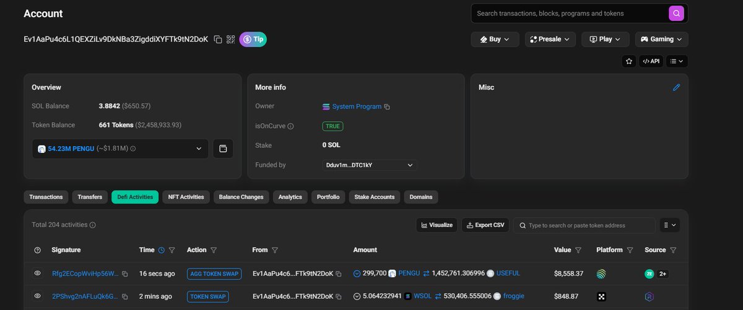Click the 2+ sources badge
This screenshot has height=310, width=743.
663,273
